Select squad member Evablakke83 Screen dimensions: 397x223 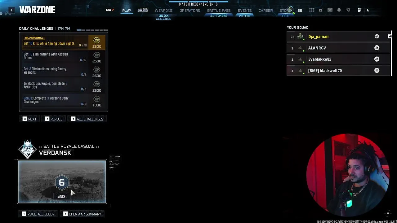coord(338,59)
